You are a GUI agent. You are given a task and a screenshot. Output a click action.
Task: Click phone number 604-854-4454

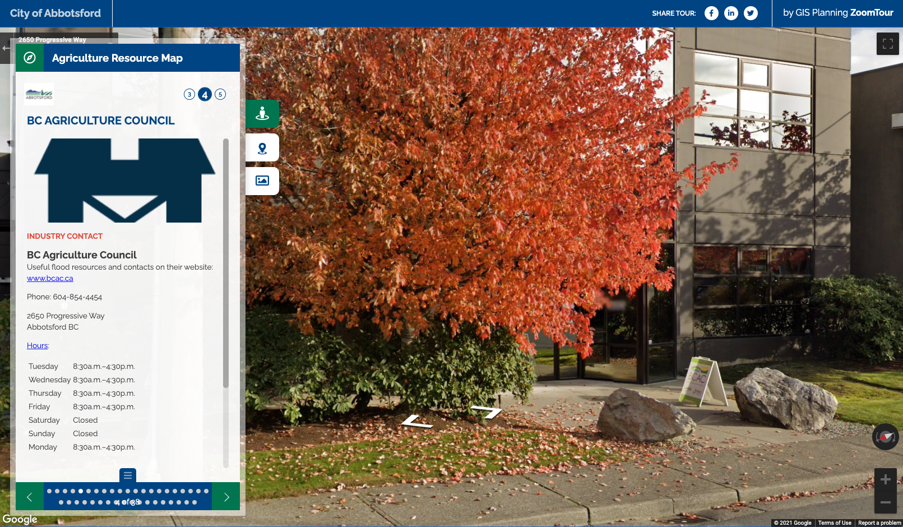(x=77, y=297)
